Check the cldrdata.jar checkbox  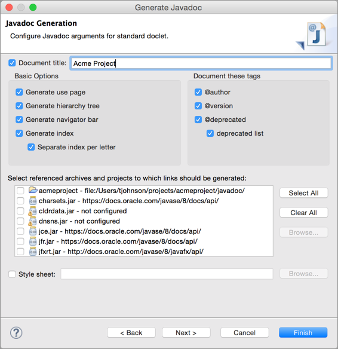pyautogui.click(x=20, y=211)
